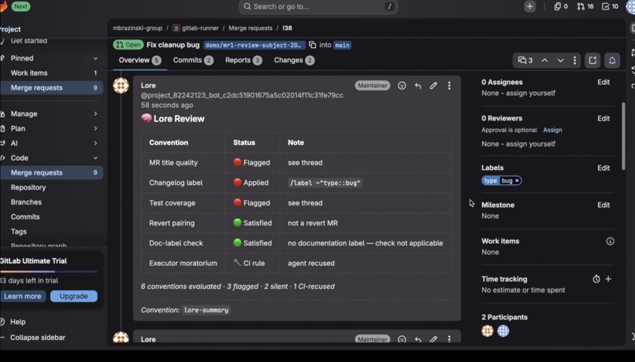Jump to previous thread up arrow

click(544, 61)
